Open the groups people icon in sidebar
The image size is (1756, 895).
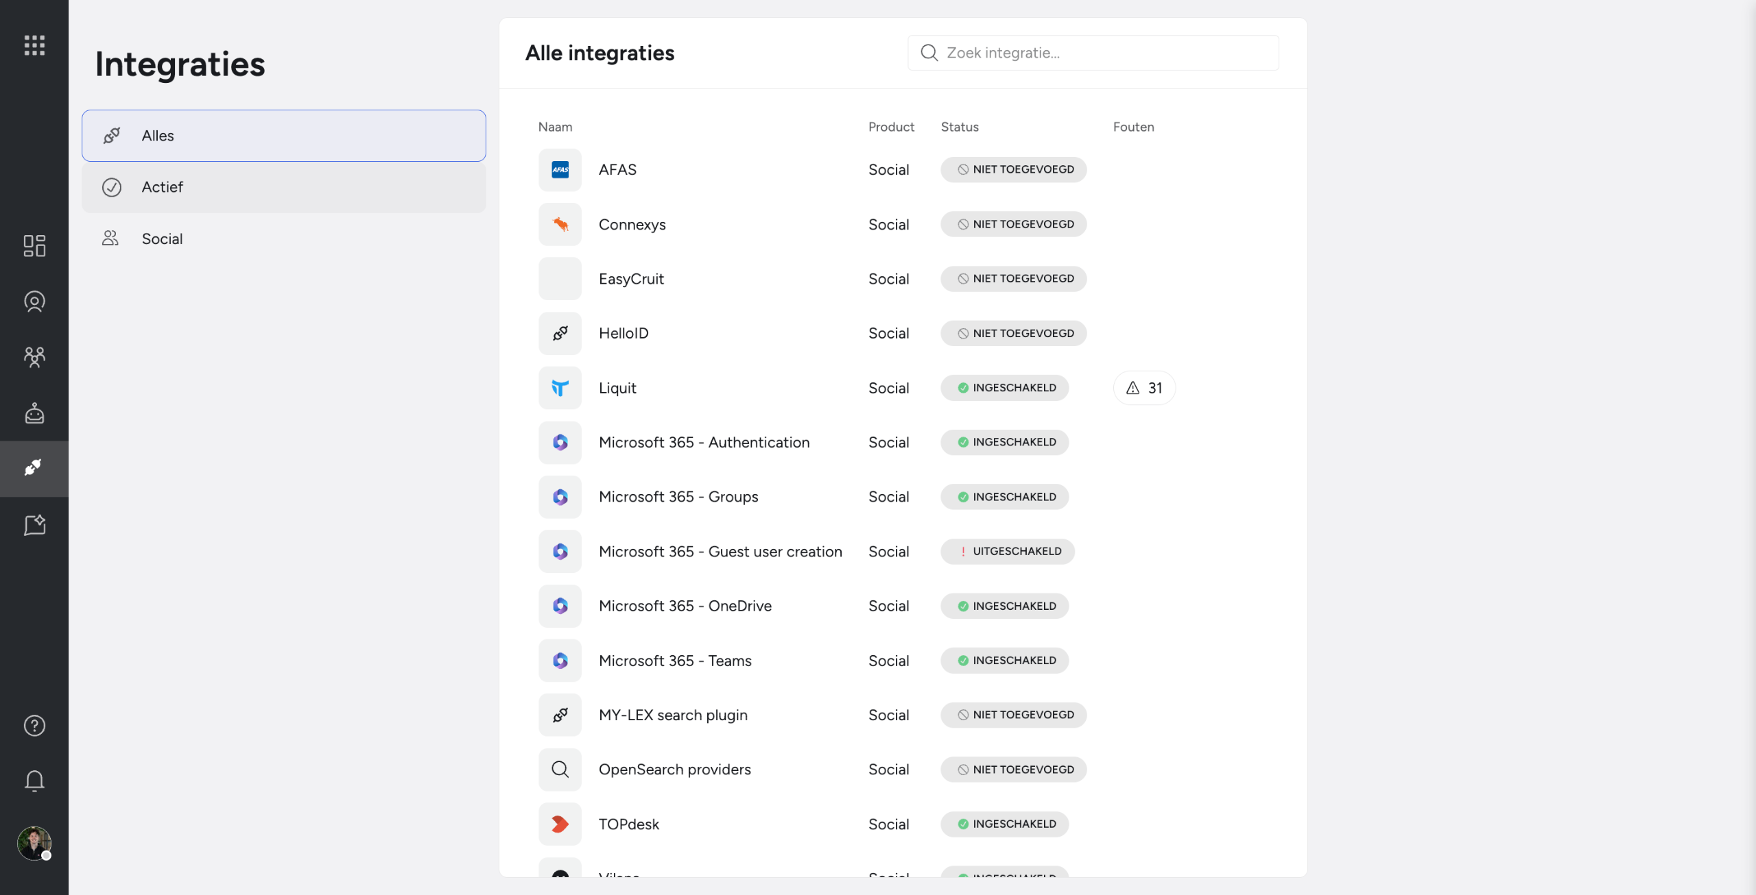point(34,357)
